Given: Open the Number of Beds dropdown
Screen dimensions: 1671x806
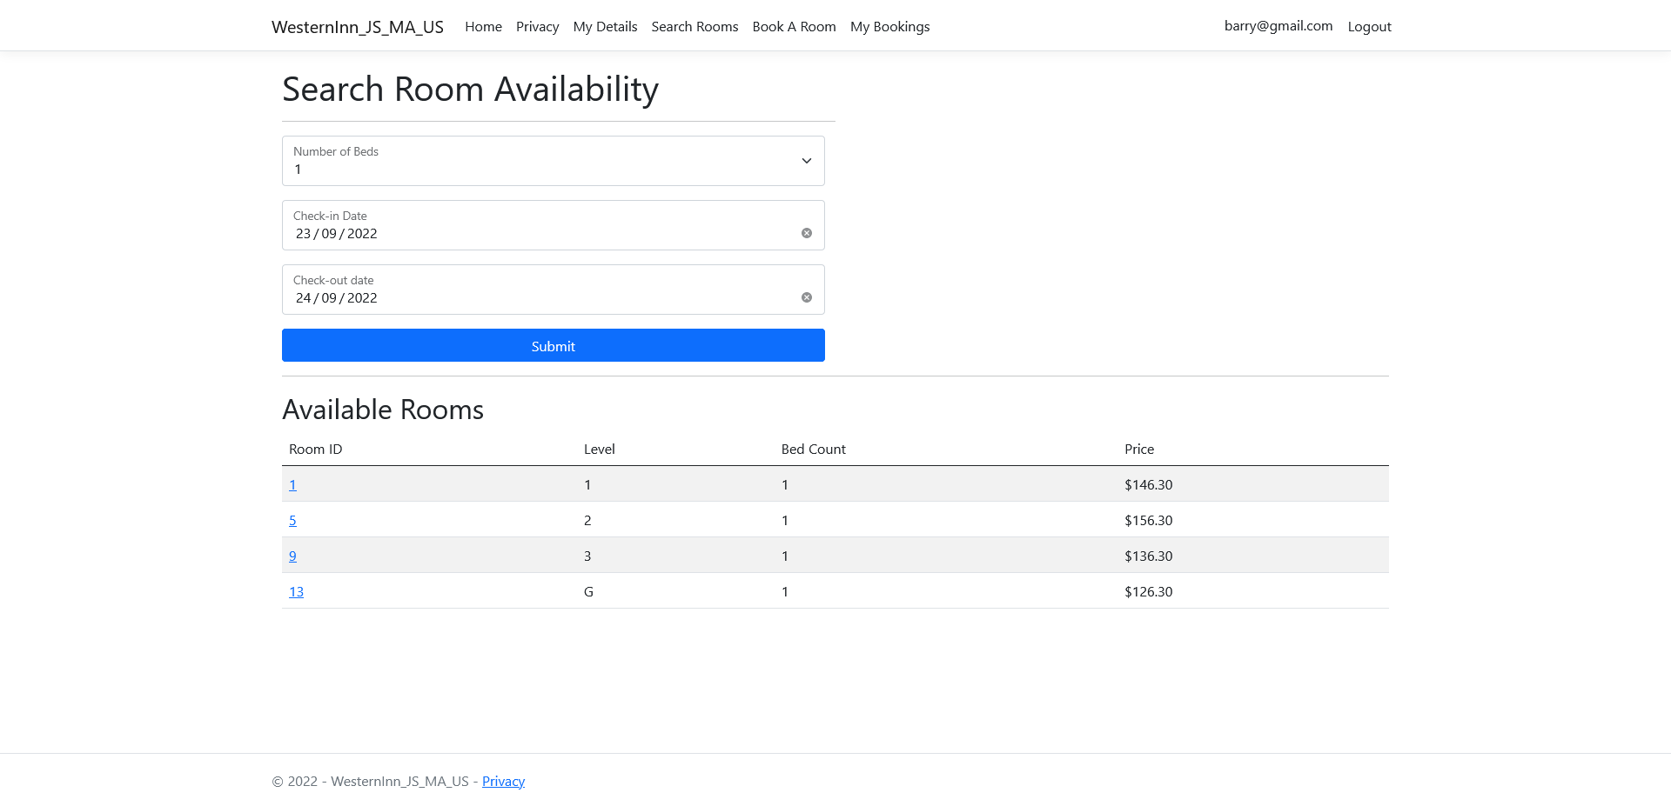Looking at the screenshot, I should (x=554, y=161).
